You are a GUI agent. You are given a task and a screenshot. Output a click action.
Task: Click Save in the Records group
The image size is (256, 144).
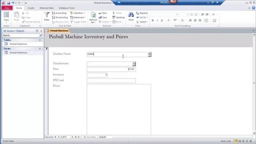103,17
